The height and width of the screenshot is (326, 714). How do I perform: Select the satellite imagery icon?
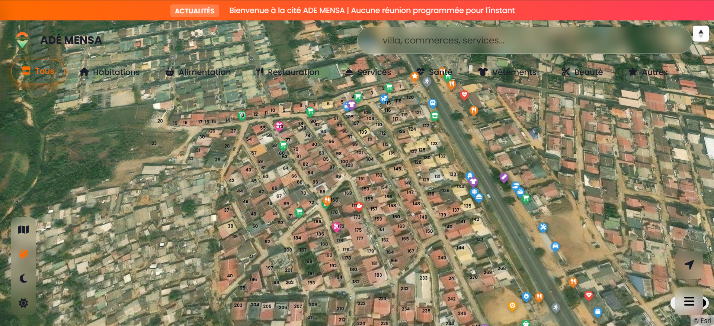(23, 254)
